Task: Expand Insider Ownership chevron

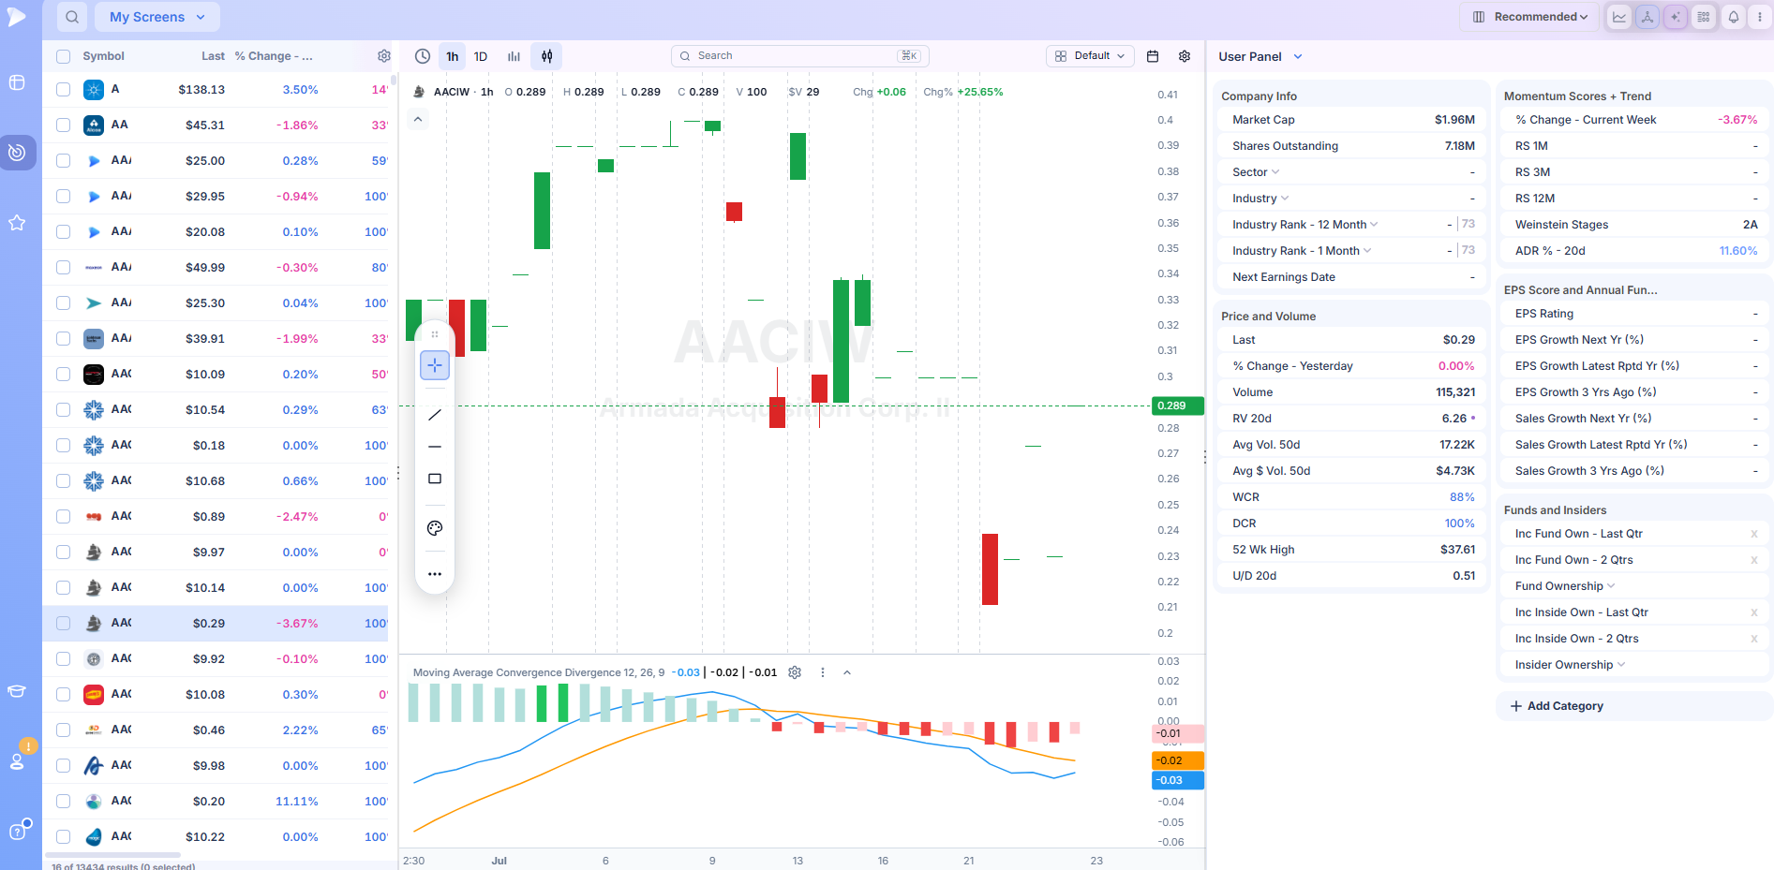Action: click(x=1620, y=665)
